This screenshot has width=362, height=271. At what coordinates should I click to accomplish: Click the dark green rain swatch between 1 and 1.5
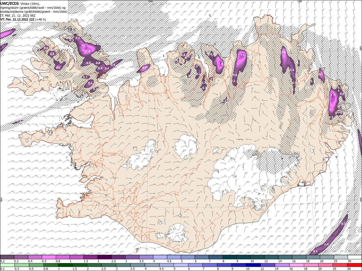click(x=65, y=265)
